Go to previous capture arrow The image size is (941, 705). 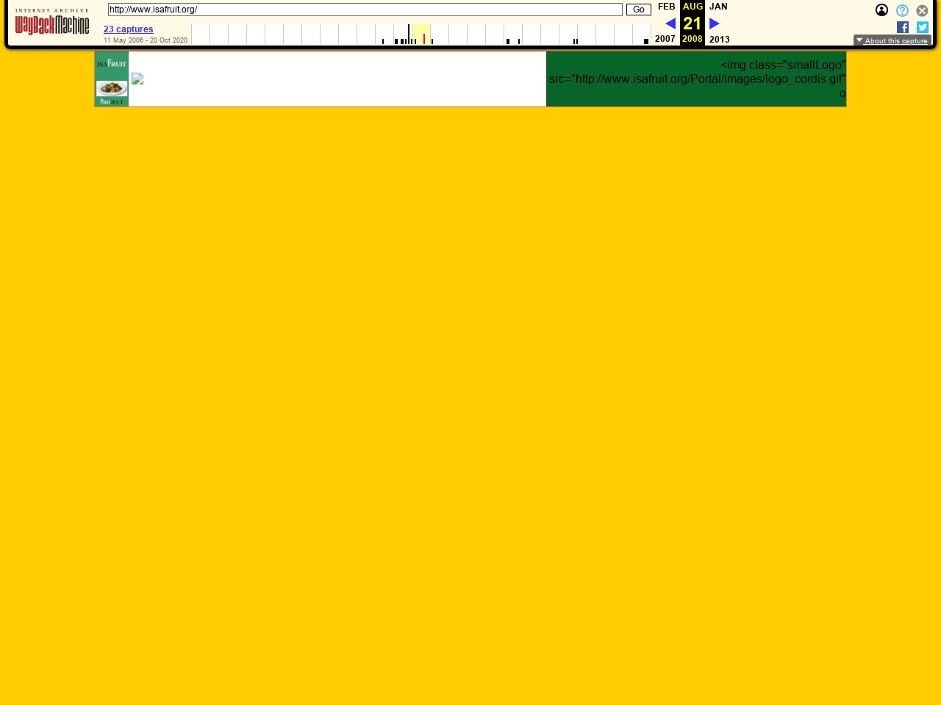click(x=670, y=23)
